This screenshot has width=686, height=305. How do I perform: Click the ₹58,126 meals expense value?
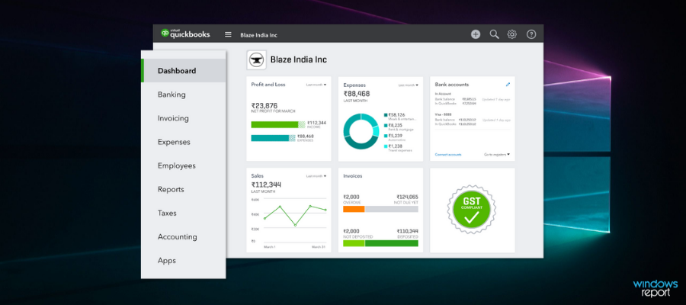[397, 114]
